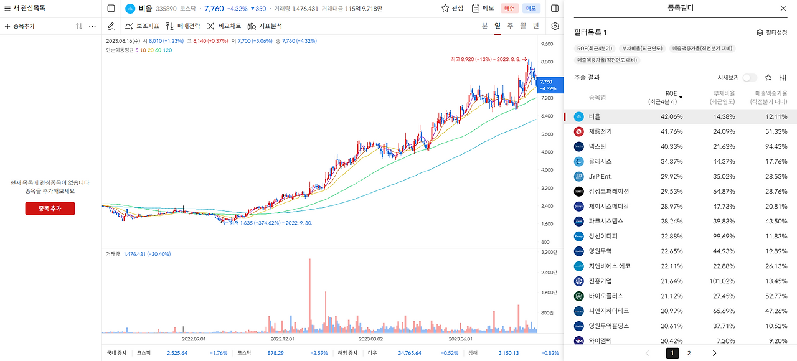Toggle the left sidebar panel icon
This screenshot has height=361, width=797.
[x=111, y=9]
